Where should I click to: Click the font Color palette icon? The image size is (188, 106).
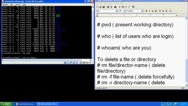click(156, 11)
